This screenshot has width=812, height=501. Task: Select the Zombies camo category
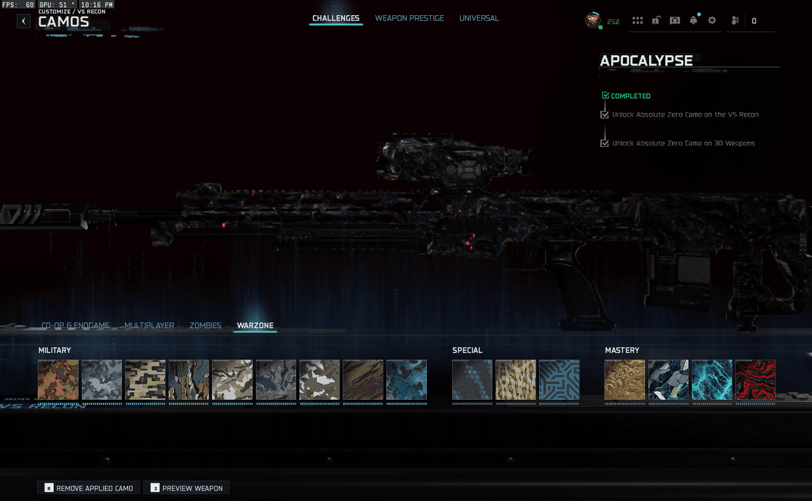tap(206, 326)
